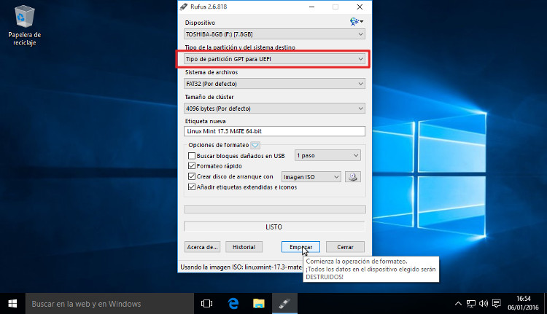Open Papelera de reciclaje desktop icon
Screen dimensions: 547x314
[24, 25]
